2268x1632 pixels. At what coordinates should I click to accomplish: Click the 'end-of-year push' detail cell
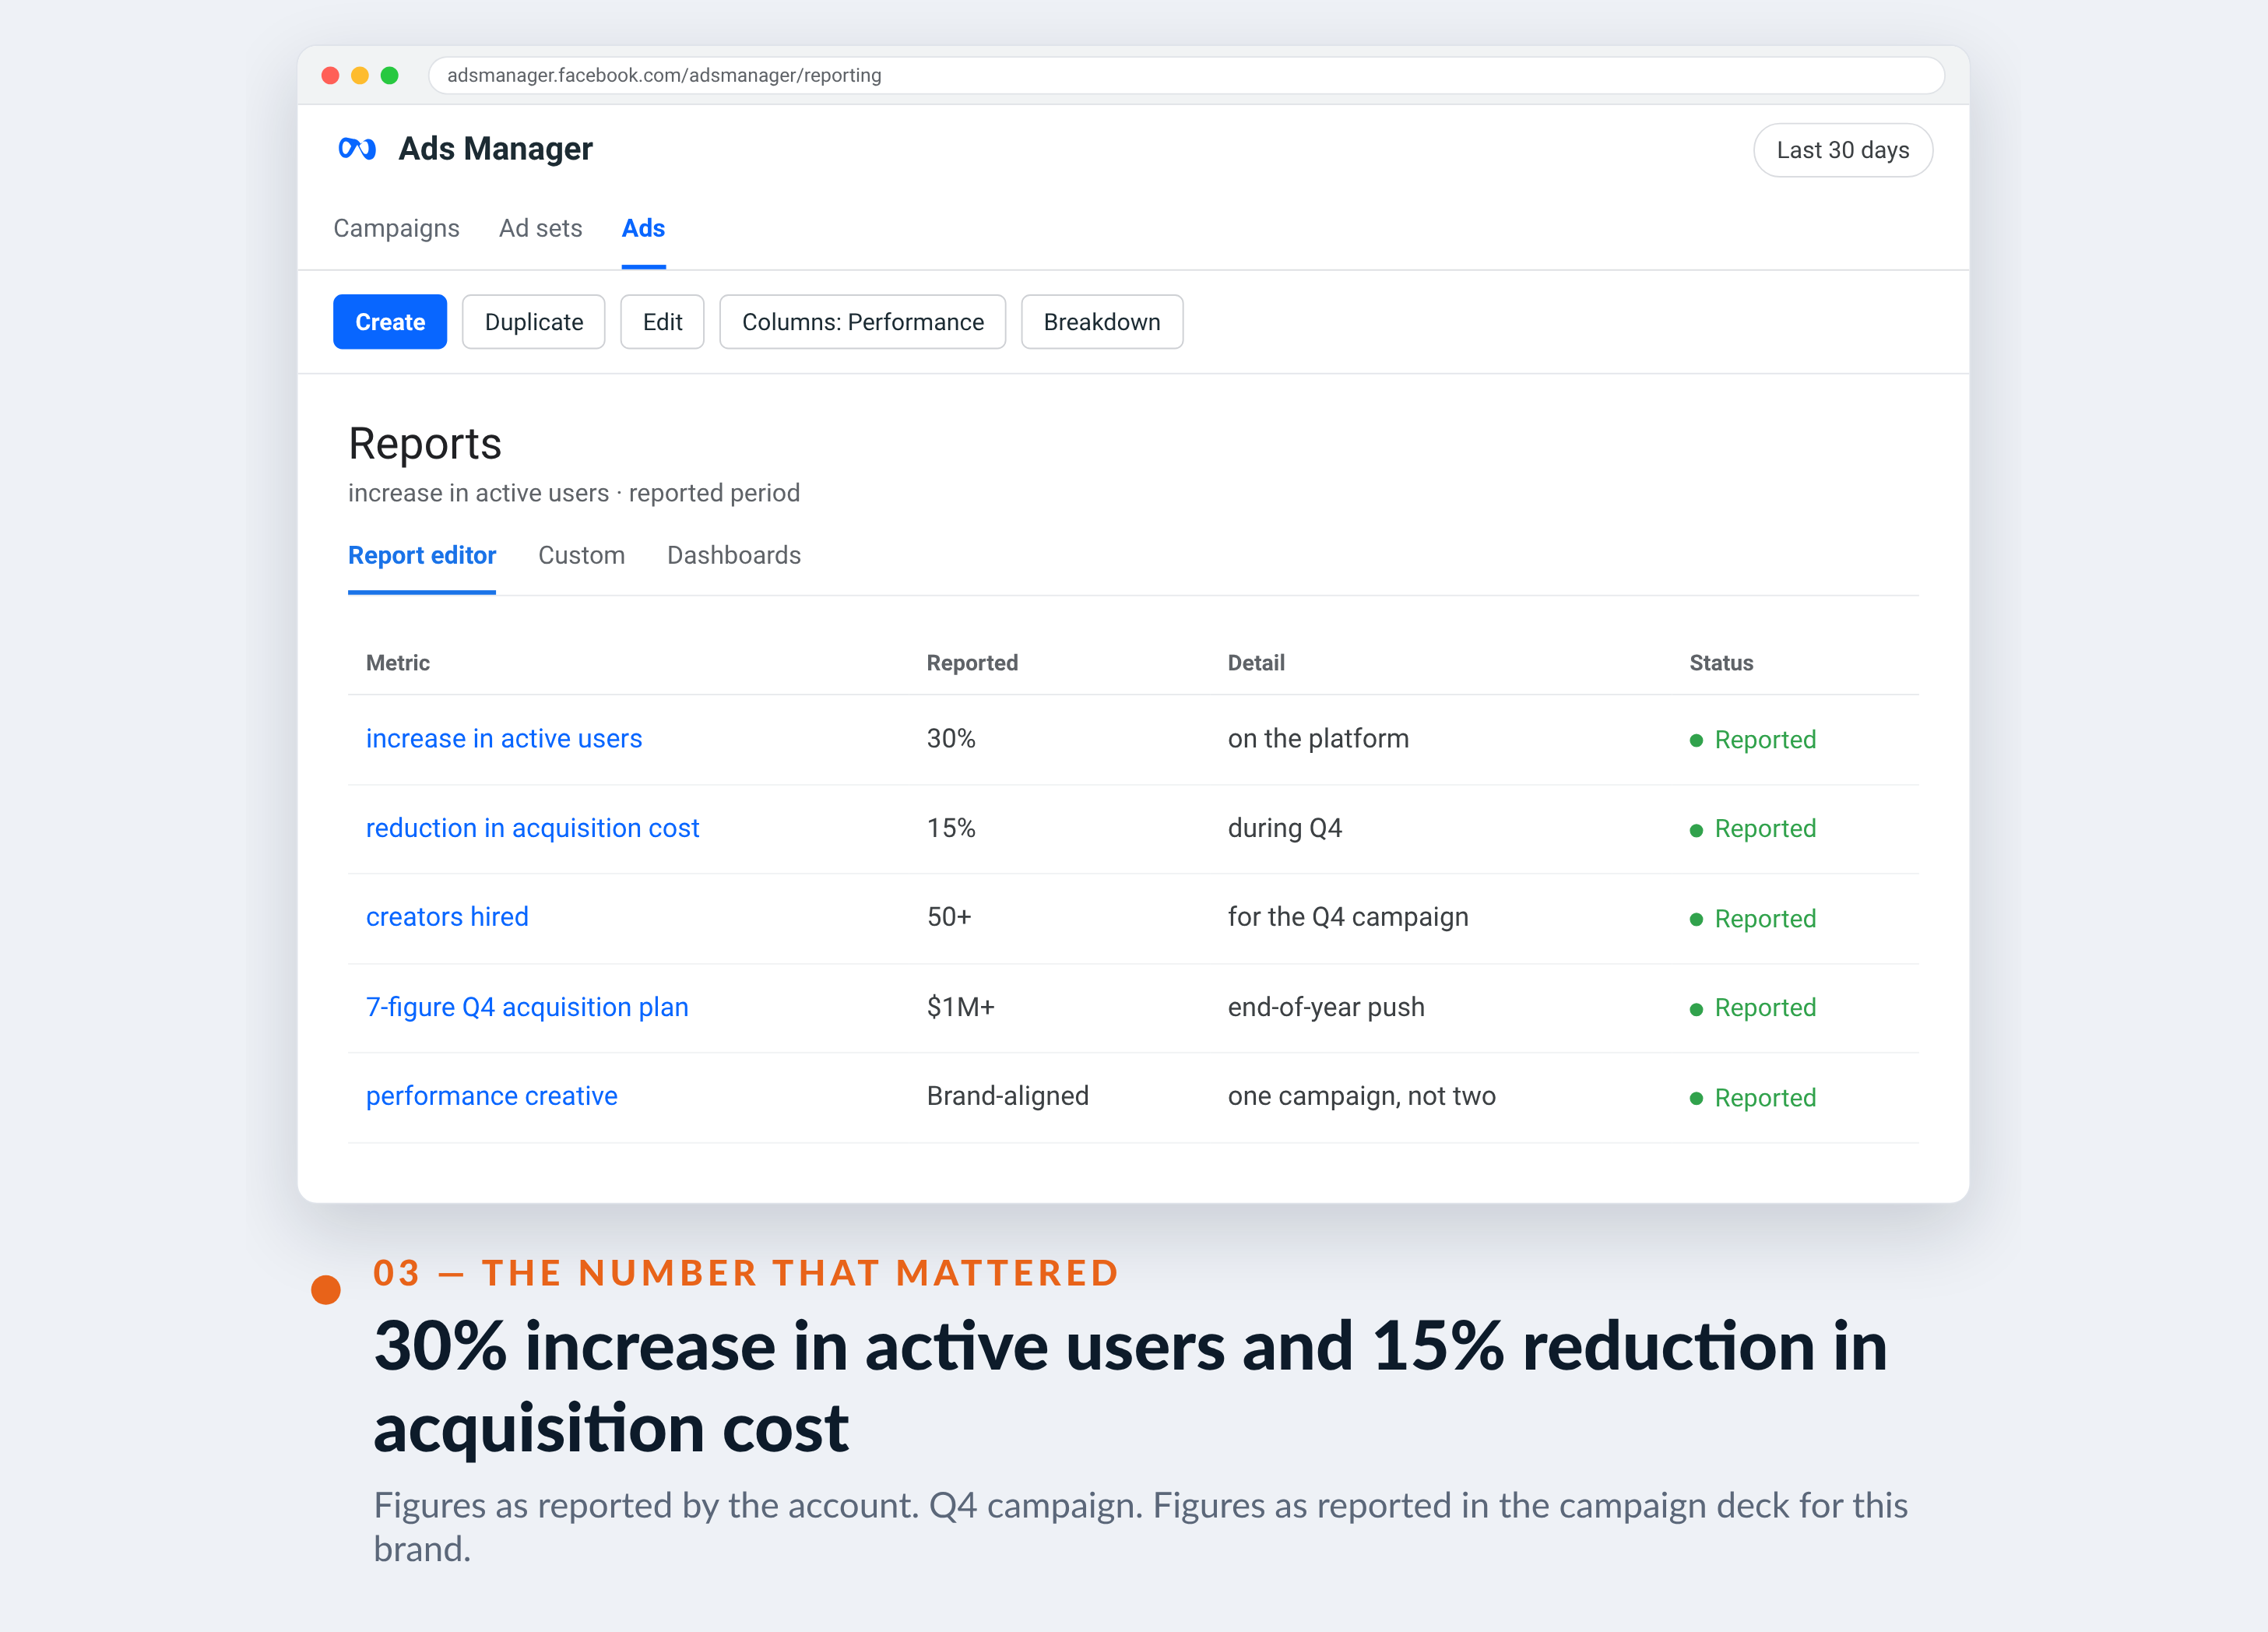coord(1326,1007)
